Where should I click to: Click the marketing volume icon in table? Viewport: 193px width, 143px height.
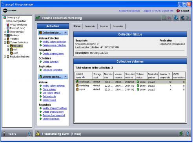tap(77, 85)
